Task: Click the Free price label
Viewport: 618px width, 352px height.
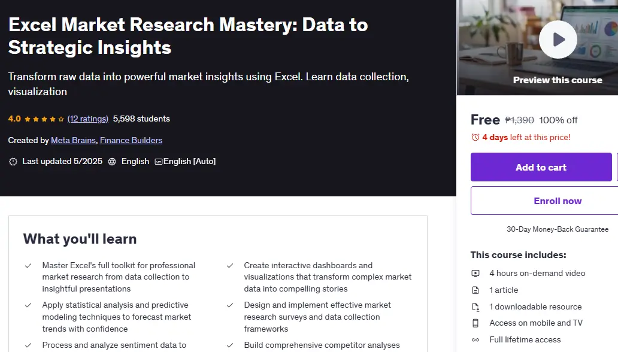Action: point(485,120)
